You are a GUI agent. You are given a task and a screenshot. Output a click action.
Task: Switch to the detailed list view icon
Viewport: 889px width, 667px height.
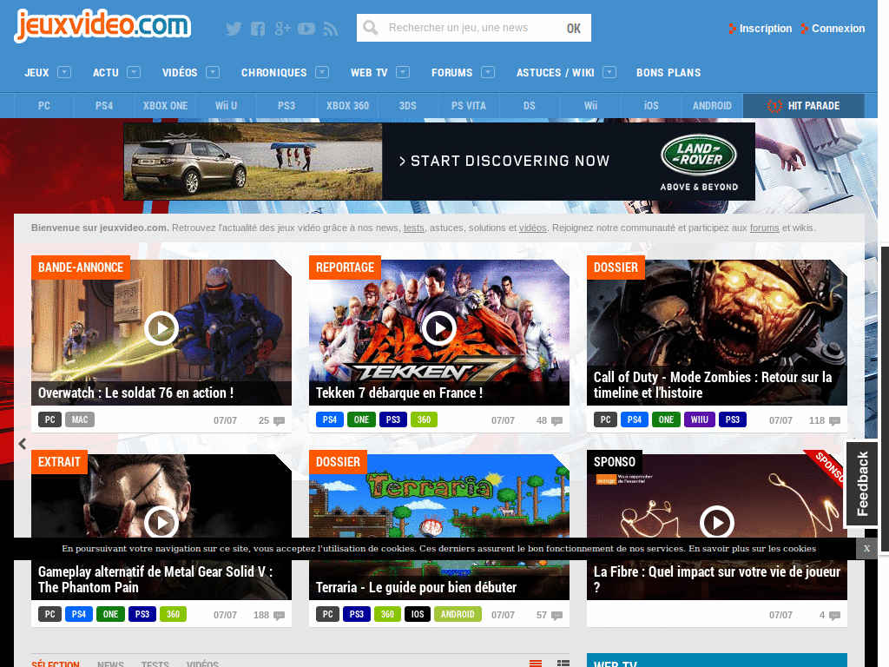tap(563, 663)
